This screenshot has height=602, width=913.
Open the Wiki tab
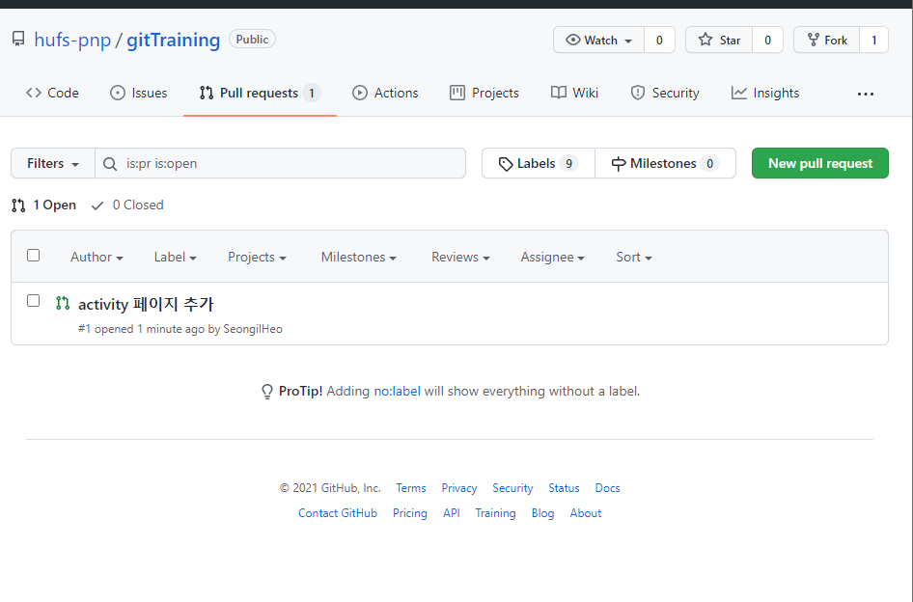tap(574, 93)
